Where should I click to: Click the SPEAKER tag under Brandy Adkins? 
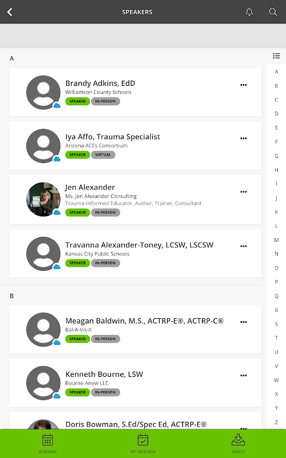(x=77, y=101)
